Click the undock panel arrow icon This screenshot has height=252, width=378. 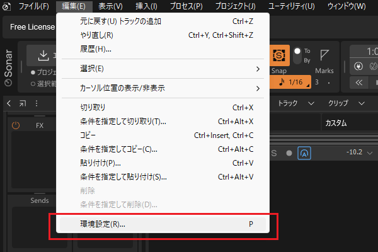click(x=23, y=103)
